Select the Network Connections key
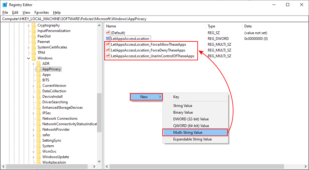Image resolution: width=309 pixels, height=170 pixels. coord(60,119)
